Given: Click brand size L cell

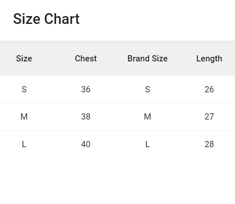Looking at the screenshot, I should click(147, 144).
